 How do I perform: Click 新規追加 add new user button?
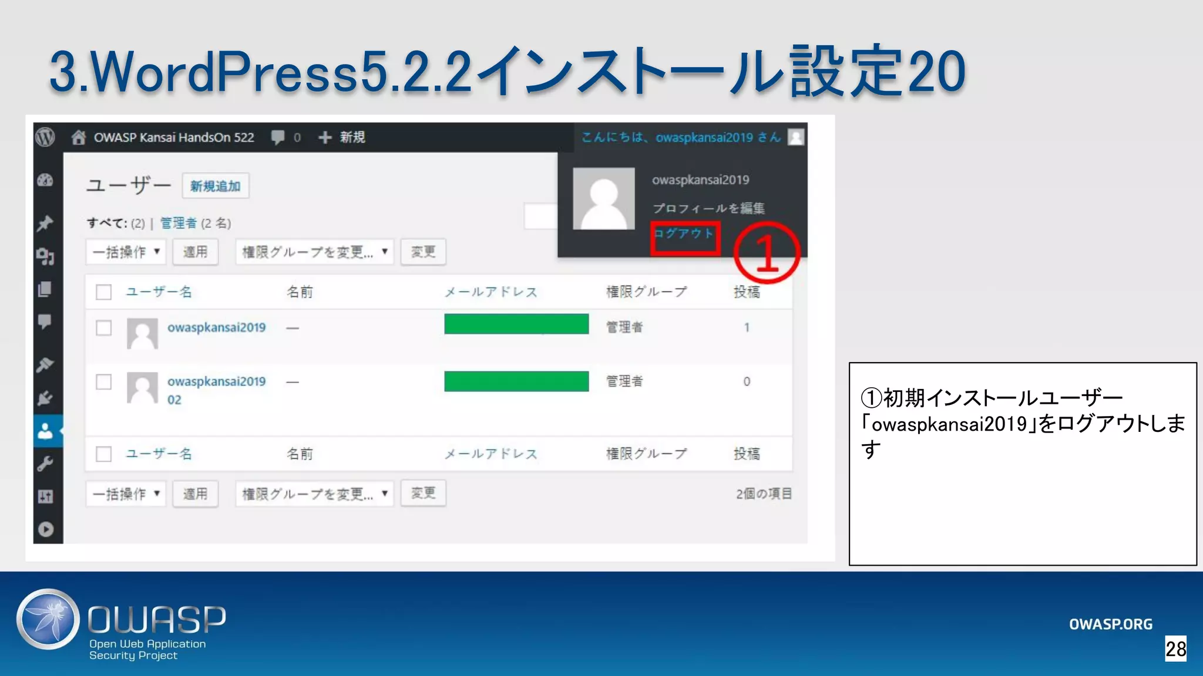coord(216,186)
